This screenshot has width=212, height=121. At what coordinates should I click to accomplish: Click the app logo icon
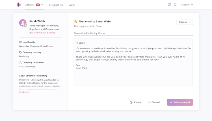[x=19, y=5]
